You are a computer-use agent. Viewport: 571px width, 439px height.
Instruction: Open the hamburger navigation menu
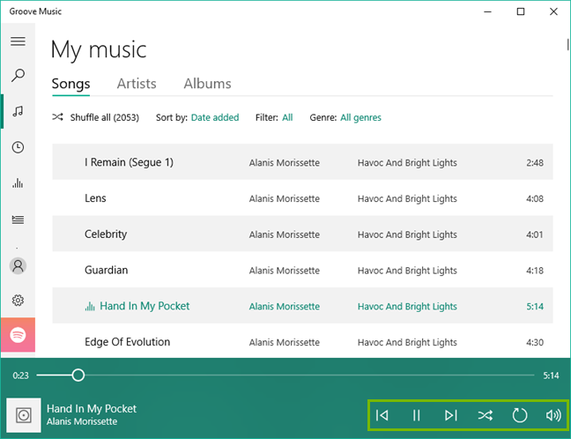(x=18, y=41)
